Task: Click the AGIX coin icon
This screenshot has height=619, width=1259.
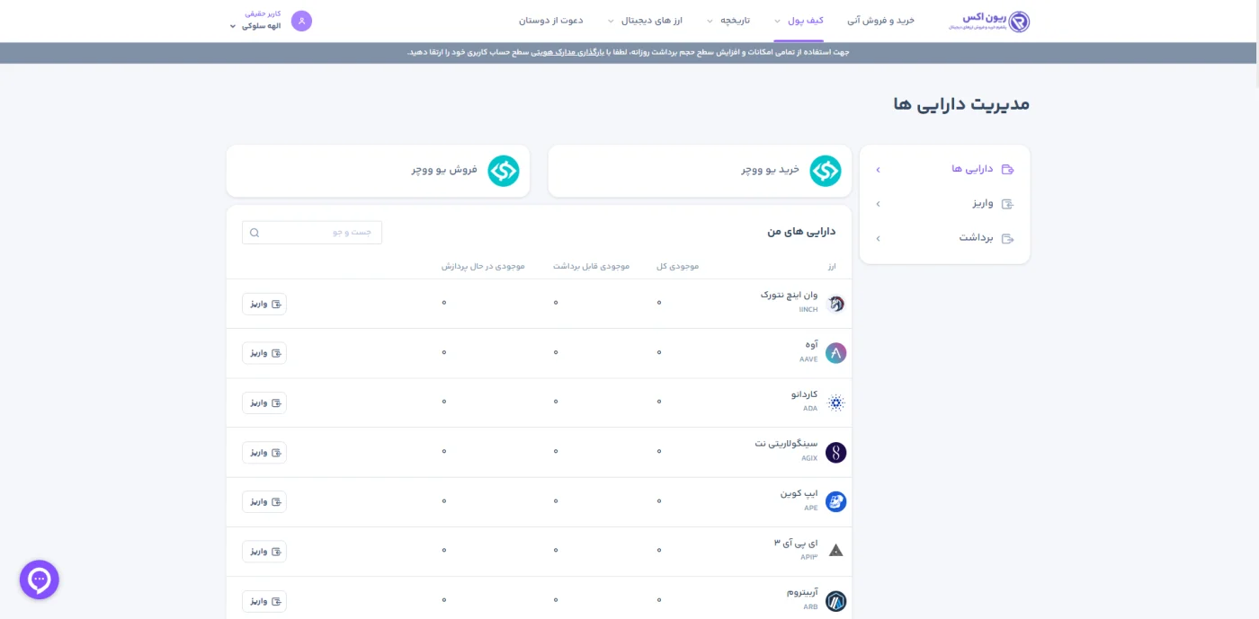Action: click(835, 453)
